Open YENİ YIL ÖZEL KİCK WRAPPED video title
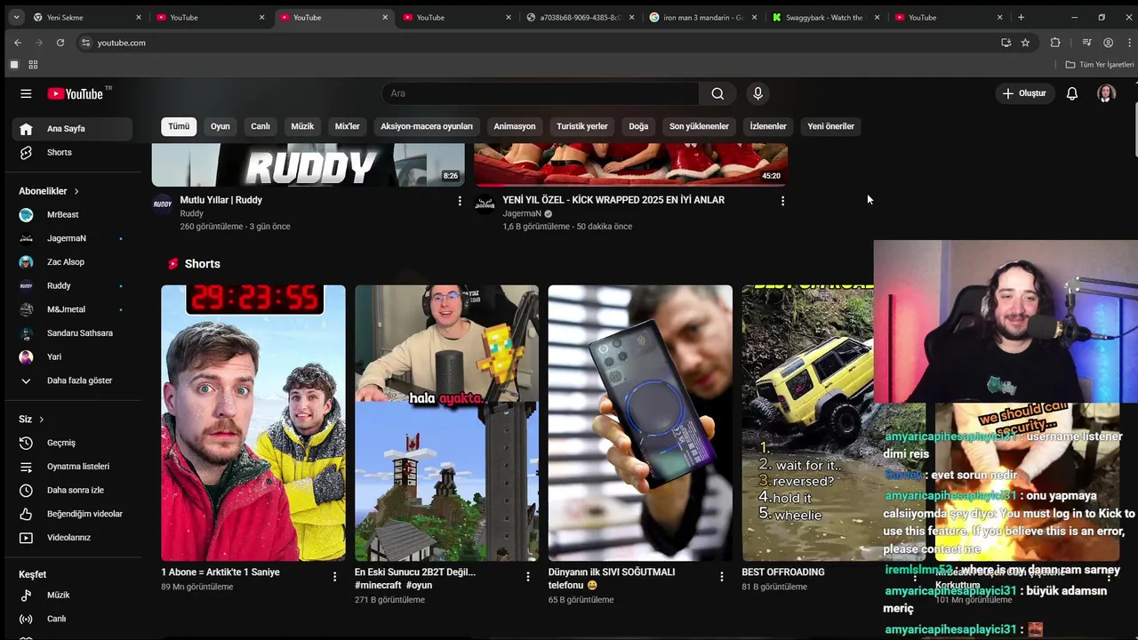 pos(613,200)
